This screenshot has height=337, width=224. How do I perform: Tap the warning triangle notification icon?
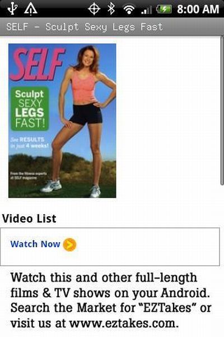pyautogui.click(x=30, y=9)
